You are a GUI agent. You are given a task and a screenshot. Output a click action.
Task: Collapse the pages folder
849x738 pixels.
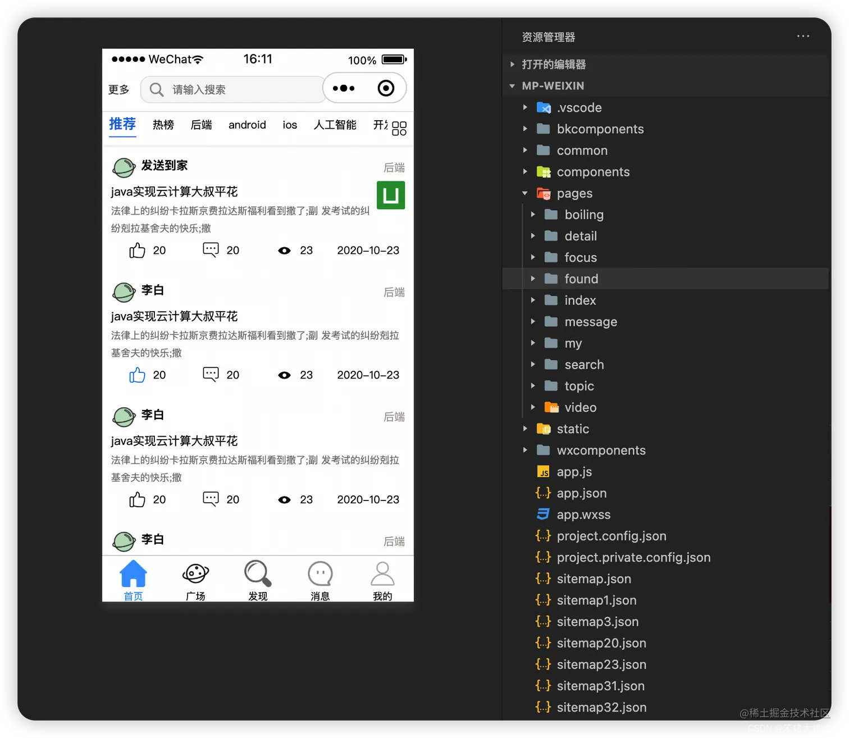(x=524, y=193)
